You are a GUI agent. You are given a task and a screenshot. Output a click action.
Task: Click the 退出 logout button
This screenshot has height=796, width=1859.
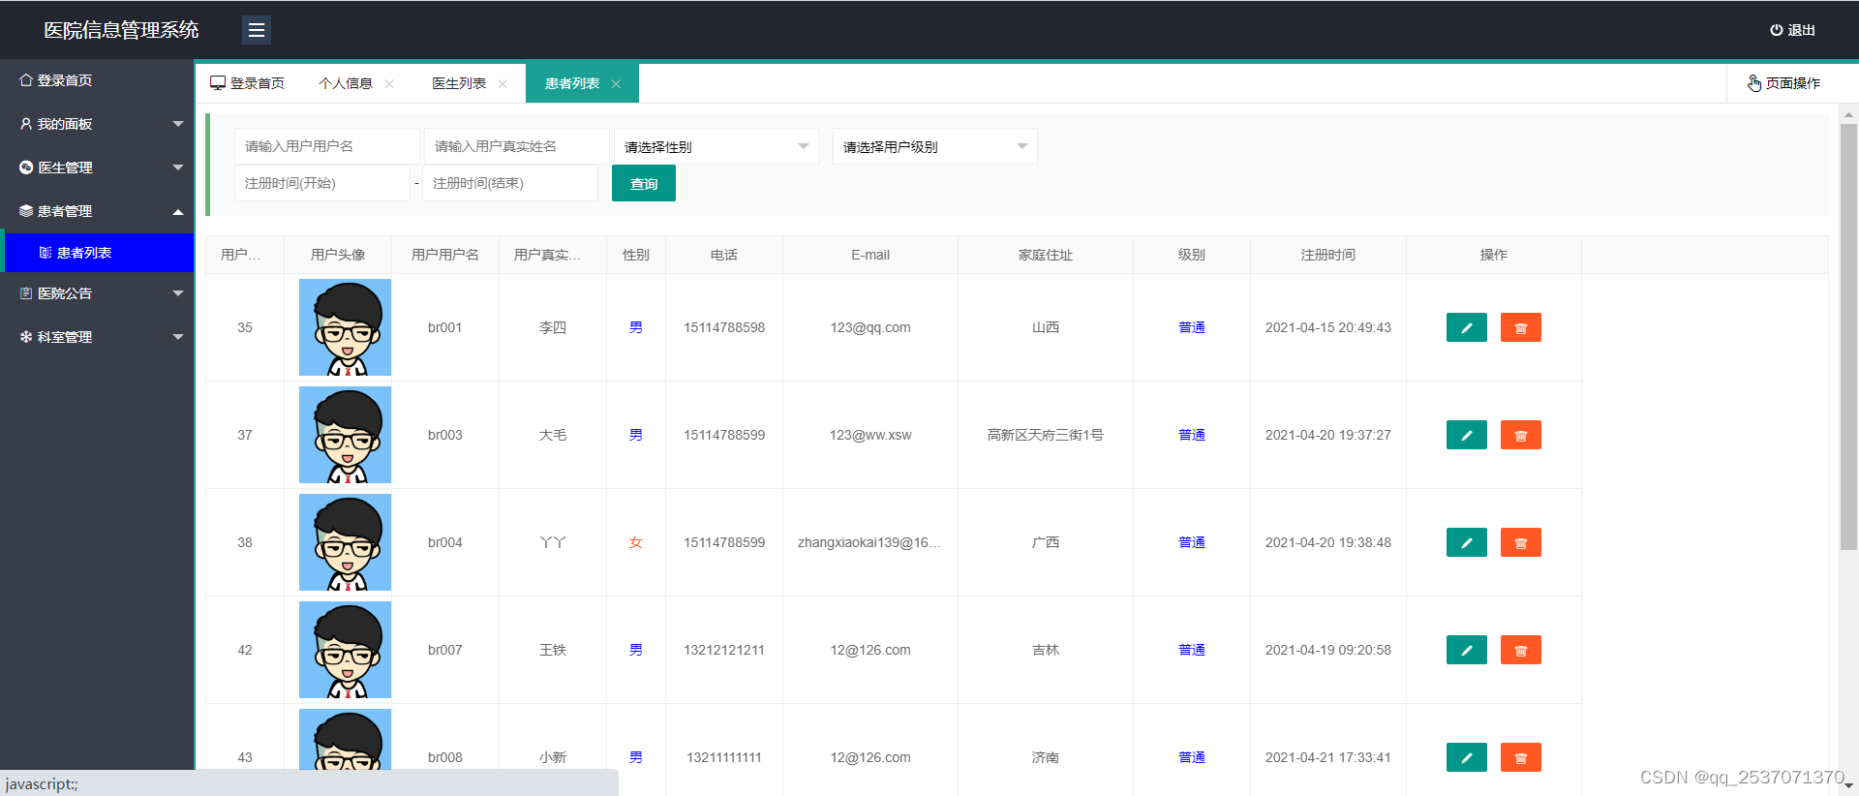(1792, 30)
